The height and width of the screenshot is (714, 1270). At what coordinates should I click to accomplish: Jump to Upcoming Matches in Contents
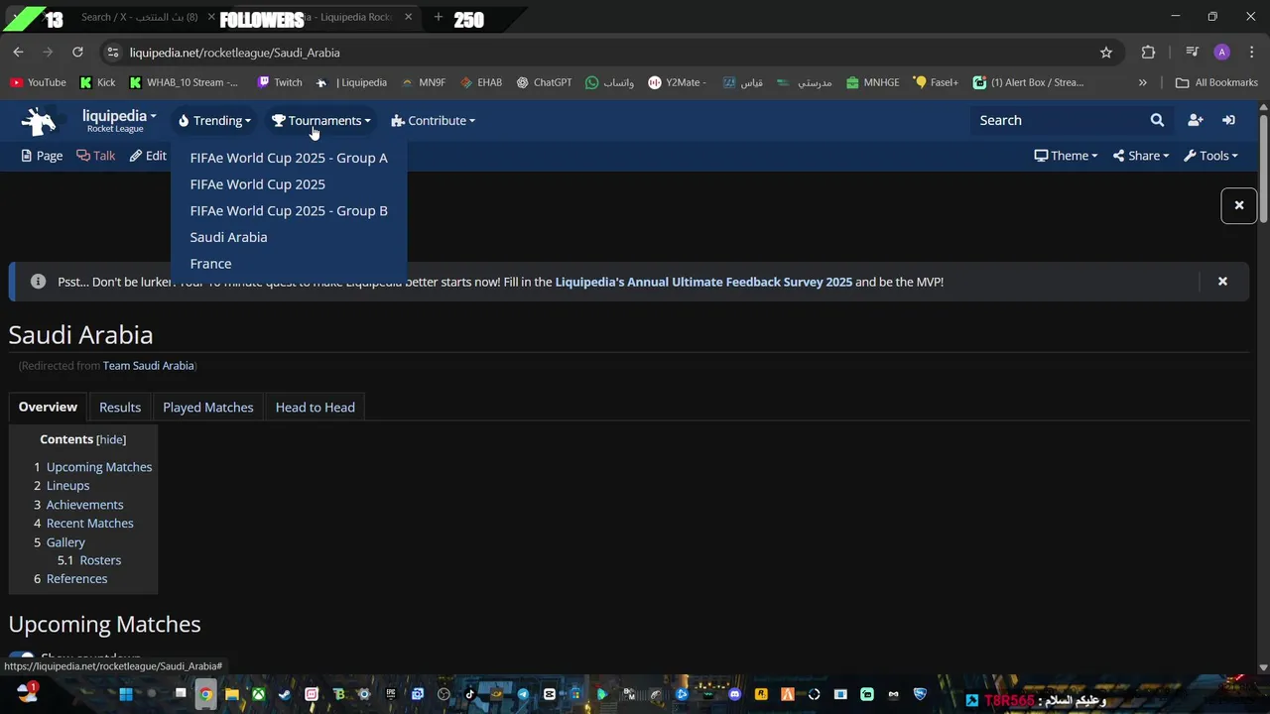[x=99, y=467]
